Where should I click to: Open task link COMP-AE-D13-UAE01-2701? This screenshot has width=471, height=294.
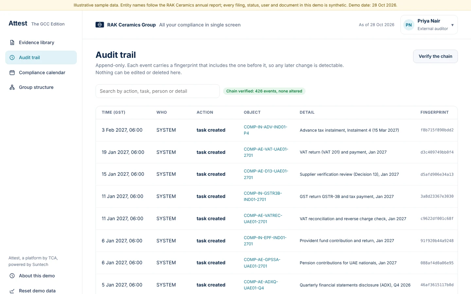[266, 174]
